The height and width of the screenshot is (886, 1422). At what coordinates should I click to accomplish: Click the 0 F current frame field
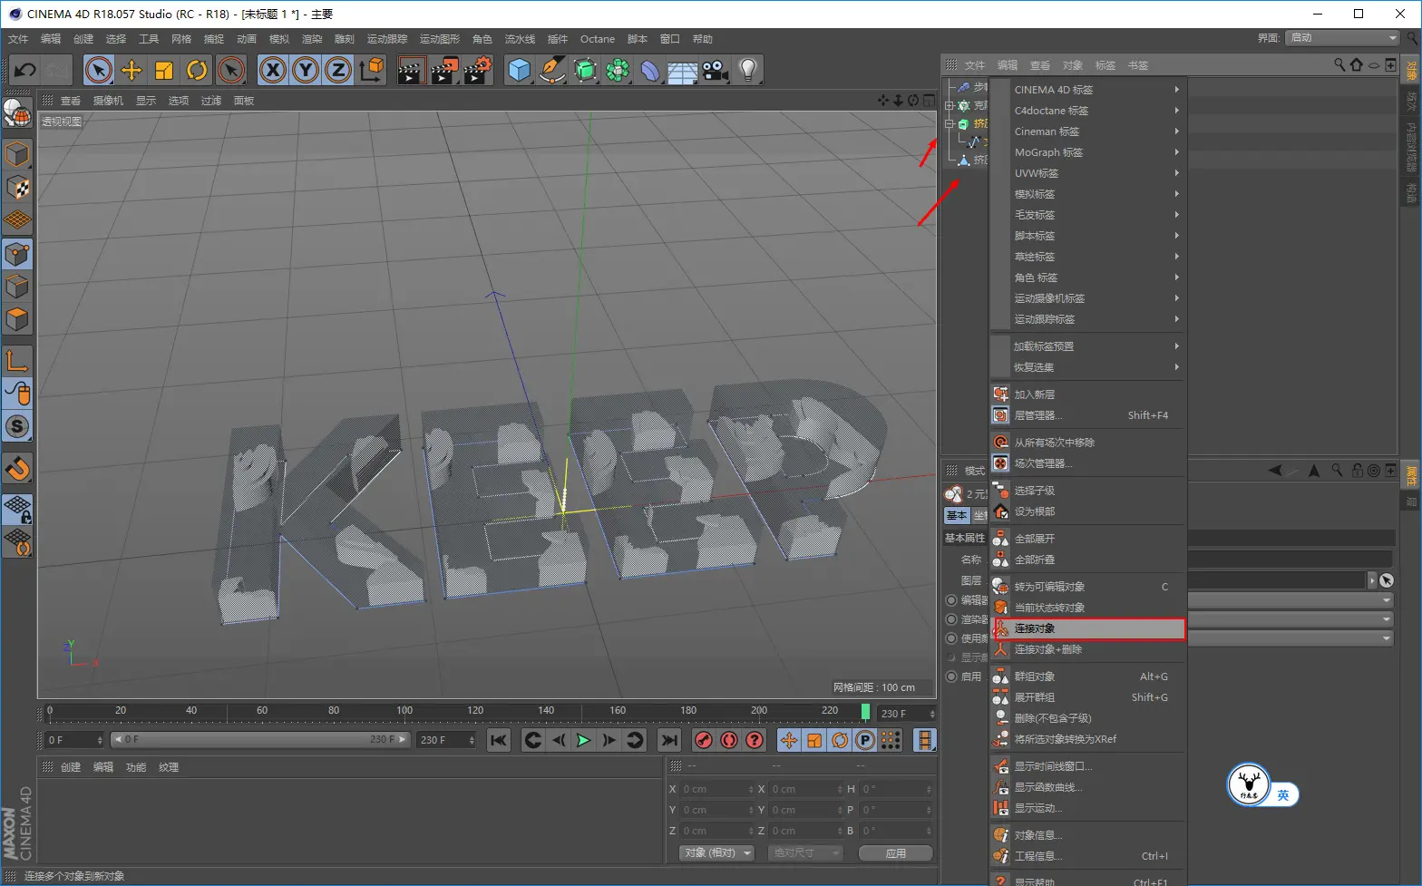tap(73, 740)
